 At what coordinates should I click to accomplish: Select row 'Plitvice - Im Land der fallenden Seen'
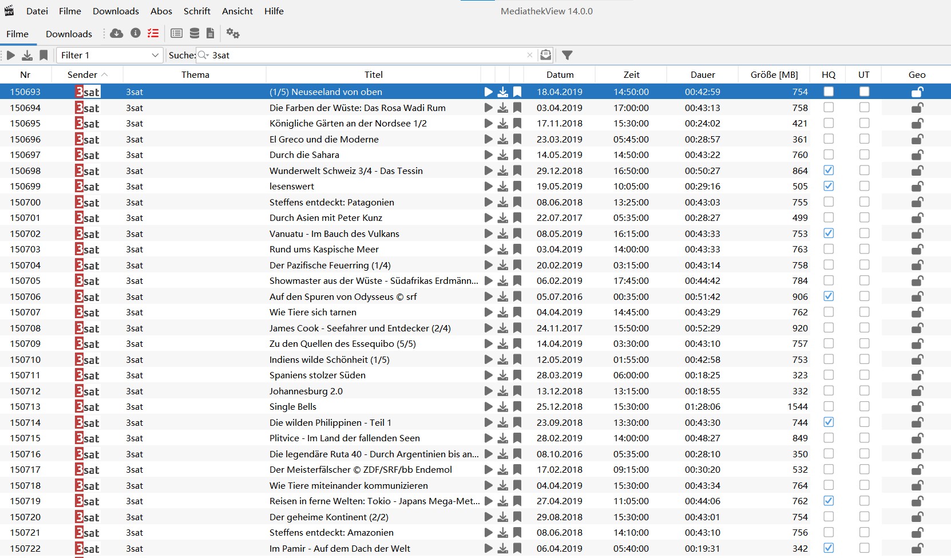point(475,438)
